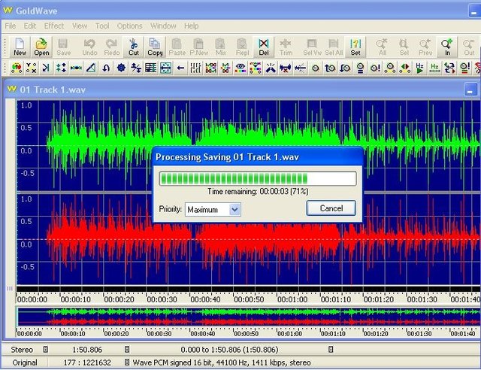Image resolution: width=481 pixels, height=370 pixels.
Task: Click the Original status bar entry
Action: 25,362
